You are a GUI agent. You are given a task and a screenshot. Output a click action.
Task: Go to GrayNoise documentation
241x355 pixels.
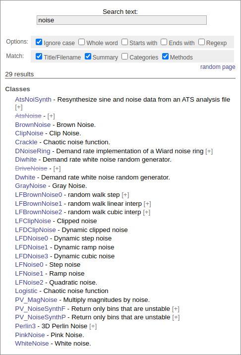(x=31, y=186)
